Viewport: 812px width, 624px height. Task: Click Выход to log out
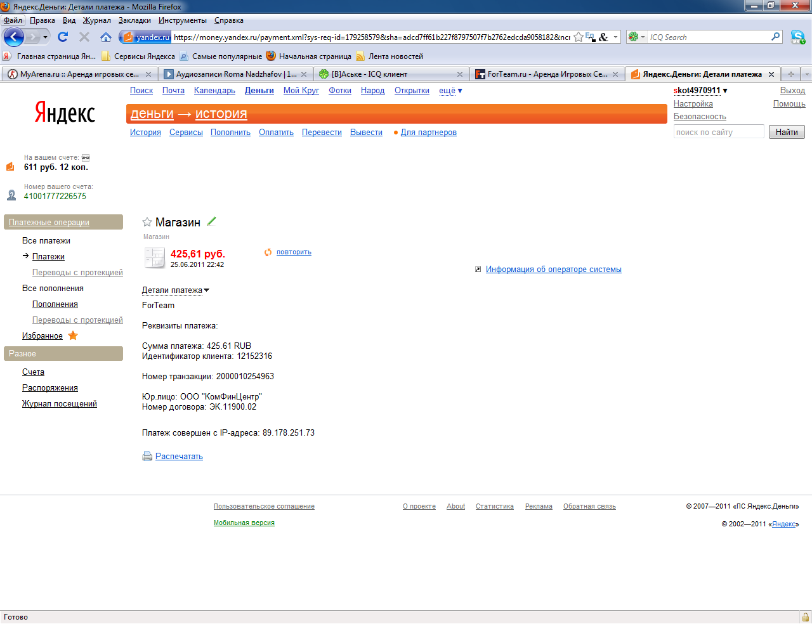792,91
